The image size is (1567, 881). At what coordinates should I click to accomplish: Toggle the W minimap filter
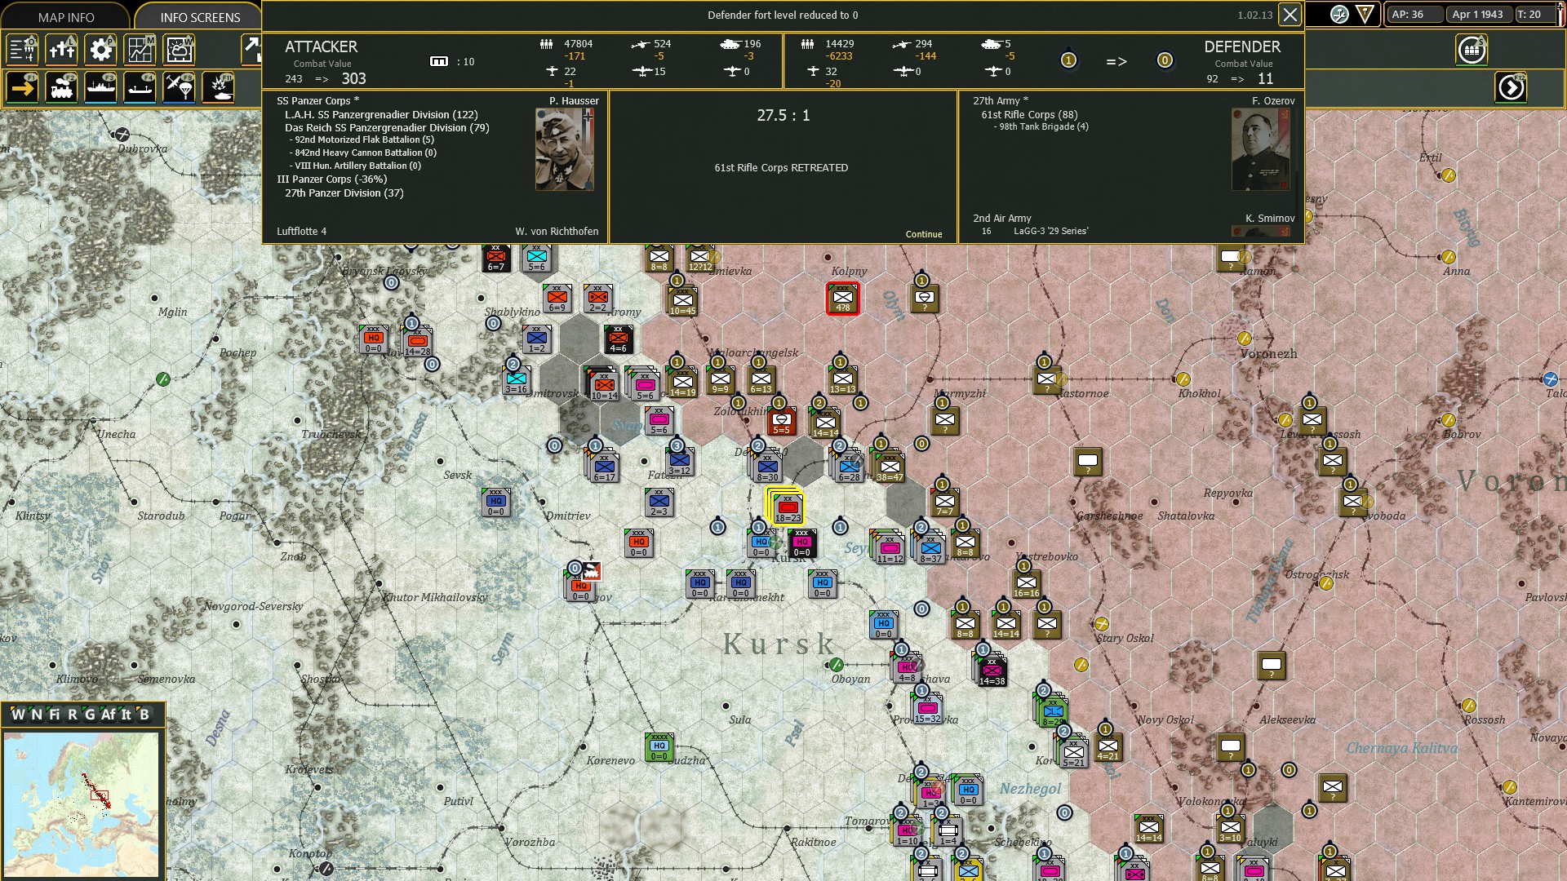(18, 715)
